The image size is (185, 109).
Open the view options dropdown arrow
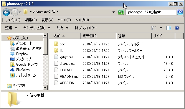(161, 28)
